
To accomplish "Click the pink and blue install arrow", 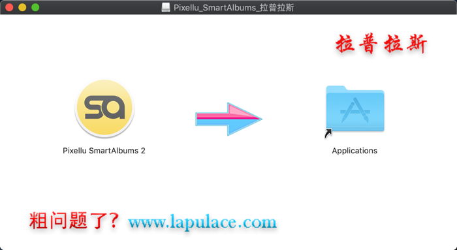I will click(228, 119).
